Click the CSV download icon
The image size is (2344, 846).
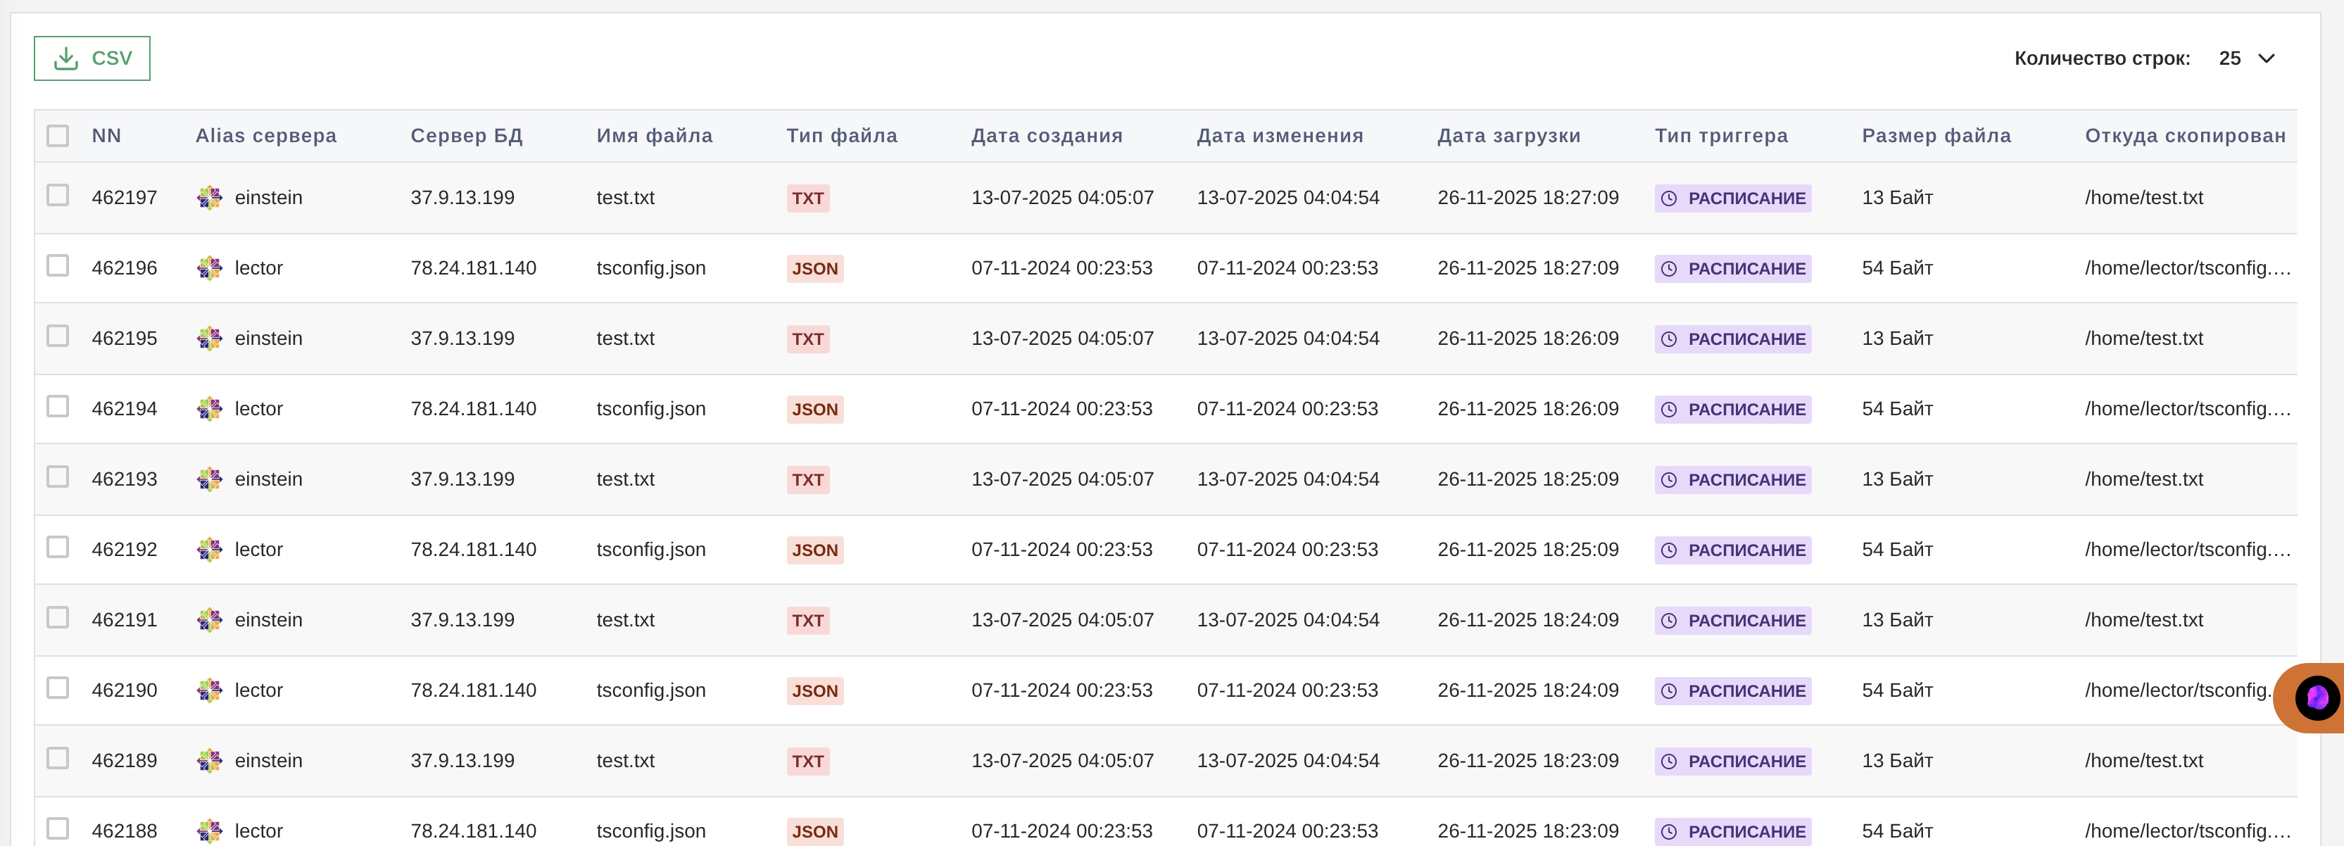[x=65, y=59]
